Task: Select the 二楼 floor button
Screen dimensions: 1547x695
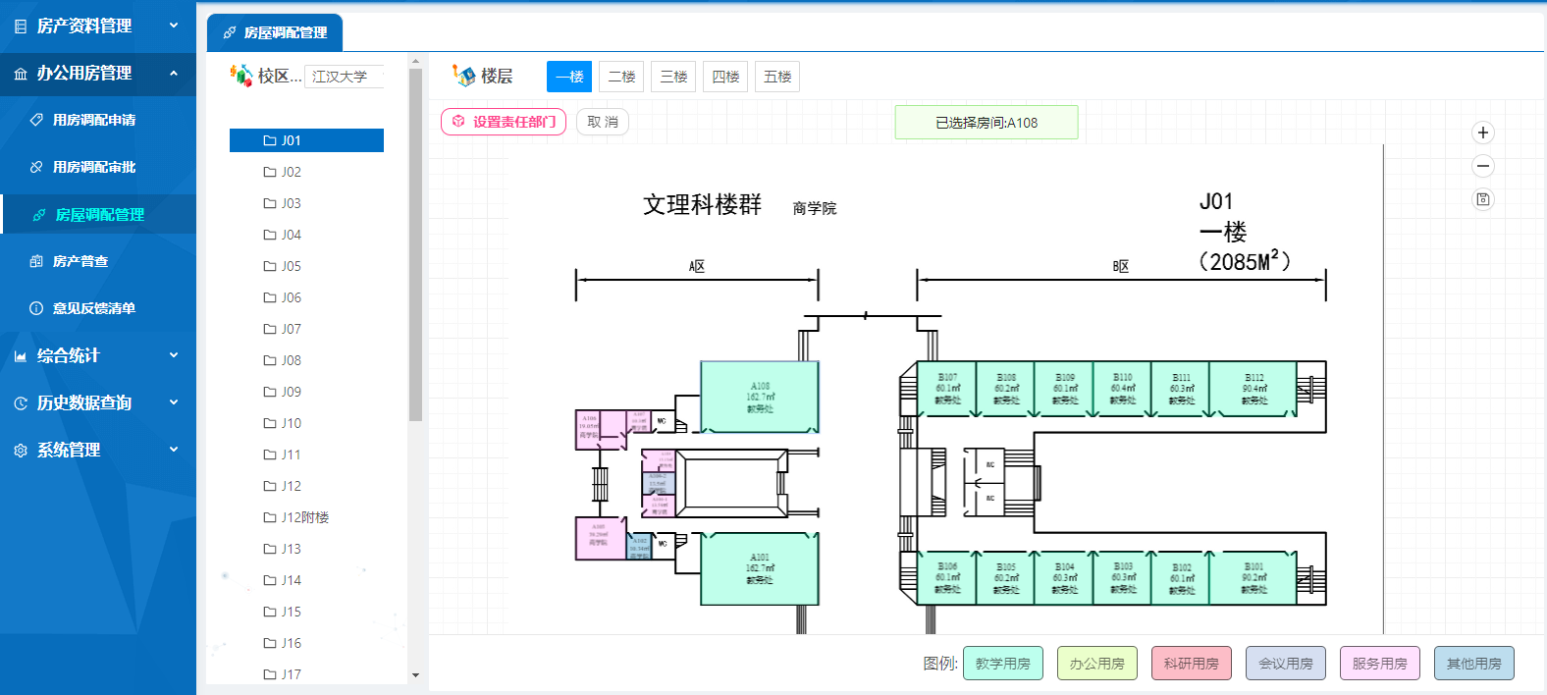Action: [621, 77]
